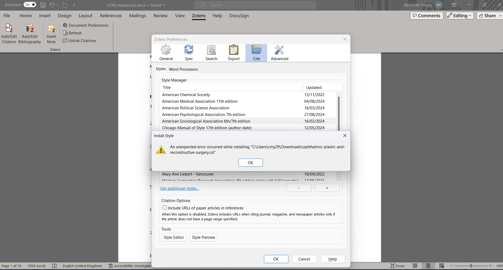Screen dimensions: 503x270
Task: Select the Styles tab in Cite pane
Action: pyautogui.click(x=161, y=69)
